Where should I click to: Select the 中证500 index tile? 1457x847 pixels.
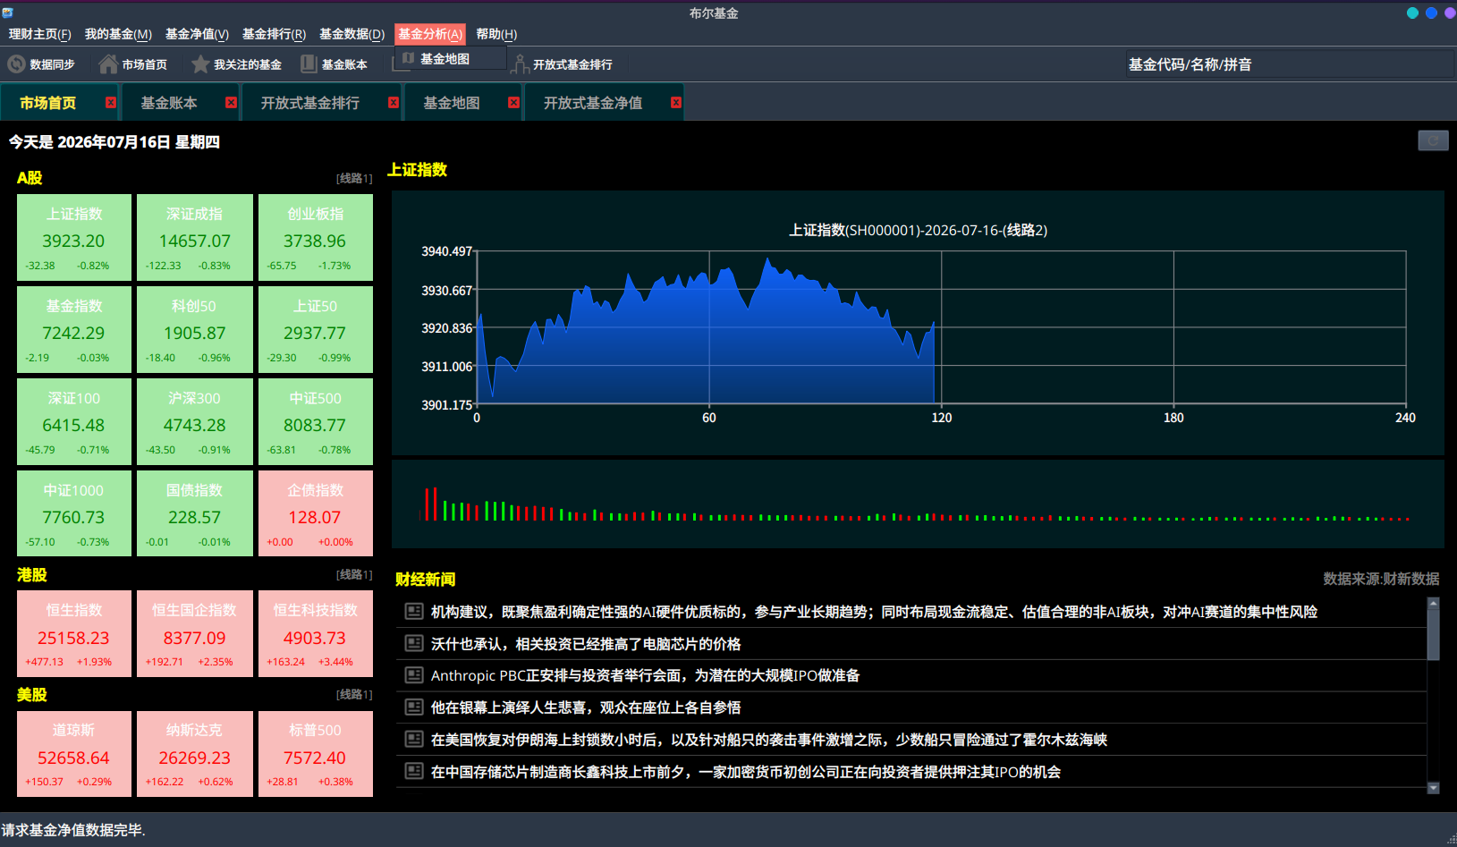click(x=316, y=422)
